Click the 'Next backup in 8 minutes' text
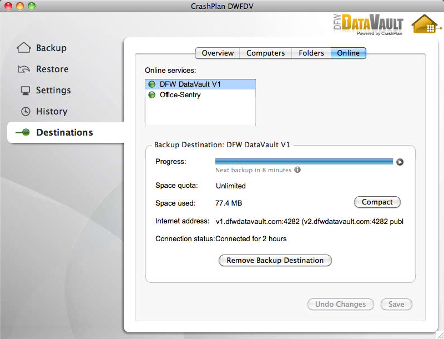The image size is (444, 339). (x=254, y=170)
